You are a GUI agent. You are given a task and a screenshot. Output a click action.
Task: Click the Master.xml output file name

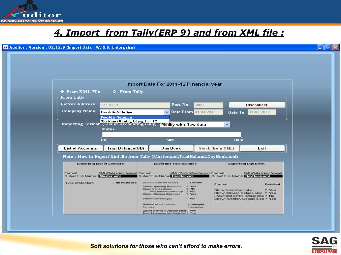point(118,176)
